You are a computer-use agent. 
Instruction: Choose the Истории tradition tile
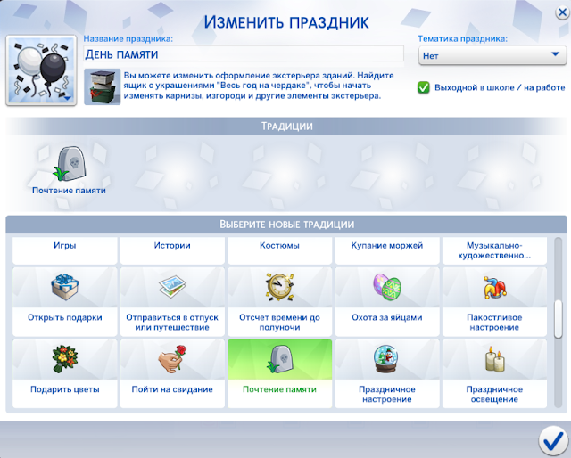pos(172,250)
